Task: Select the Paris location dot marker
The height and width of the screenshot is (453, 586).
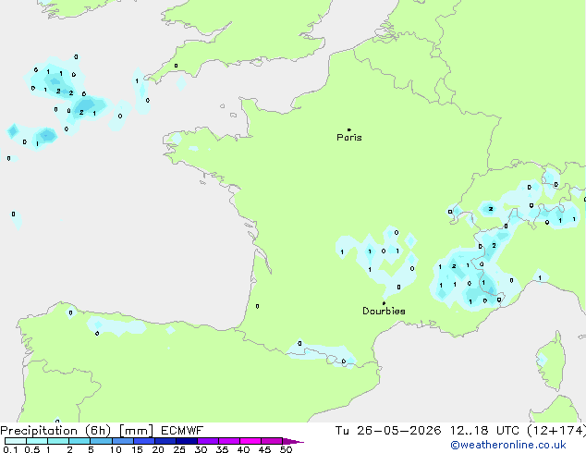Action: tap(349, 129)
